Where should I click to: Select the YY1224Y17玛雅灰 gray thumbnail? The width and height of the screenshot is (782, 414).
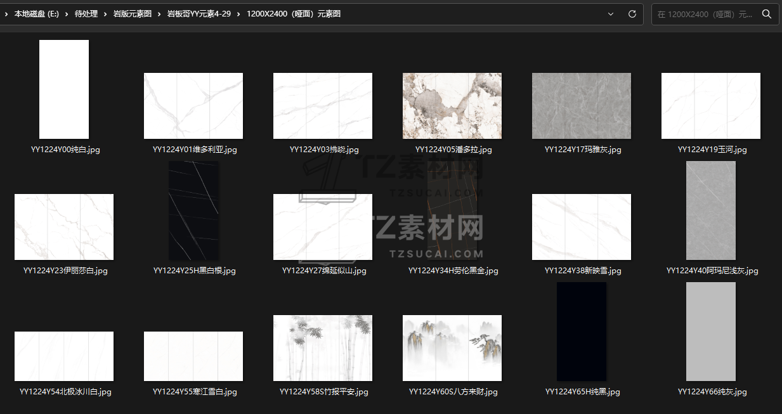click(582, 106)
